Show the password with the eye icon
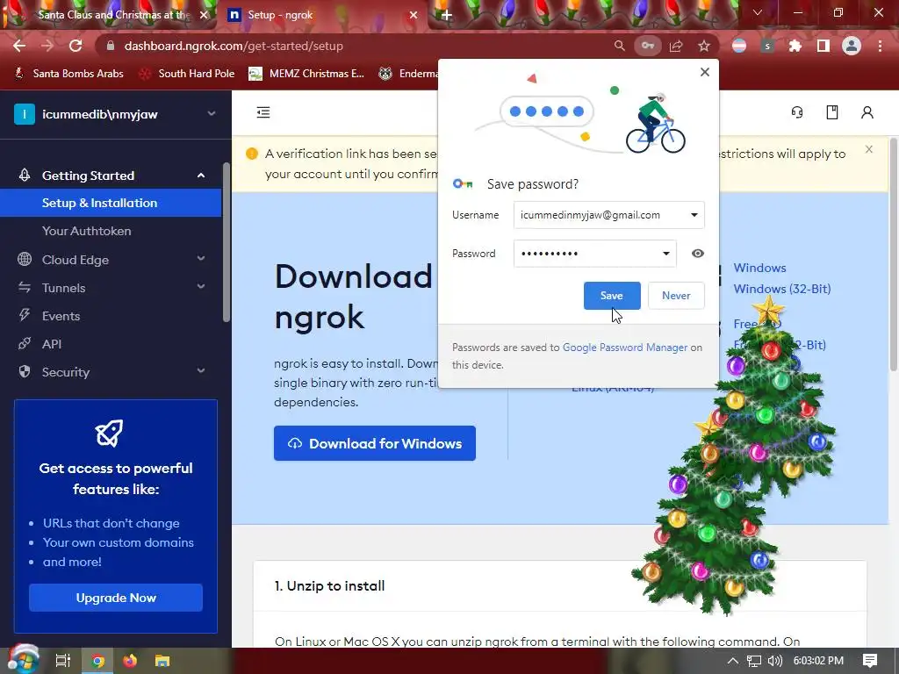This screenshot has width=899, height=674. click(697, 254)
